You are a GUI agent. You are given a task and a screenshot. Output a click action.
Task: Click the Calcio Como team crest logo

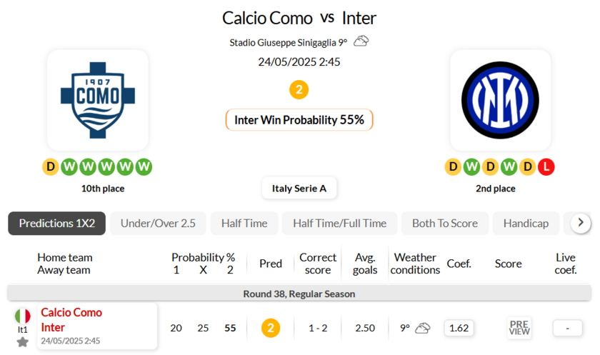(97, 100)
